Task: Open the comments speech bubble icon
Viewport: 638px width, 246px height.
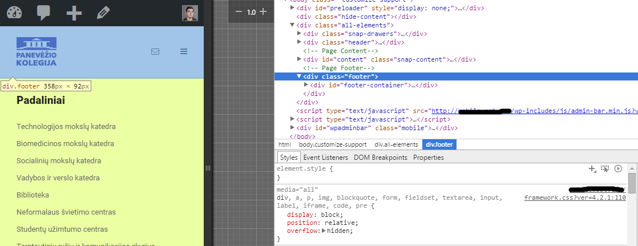Action: point(43,13)
